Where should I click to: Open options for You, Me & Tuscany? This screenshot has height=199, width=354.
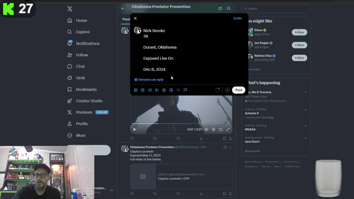click(305, 92)
